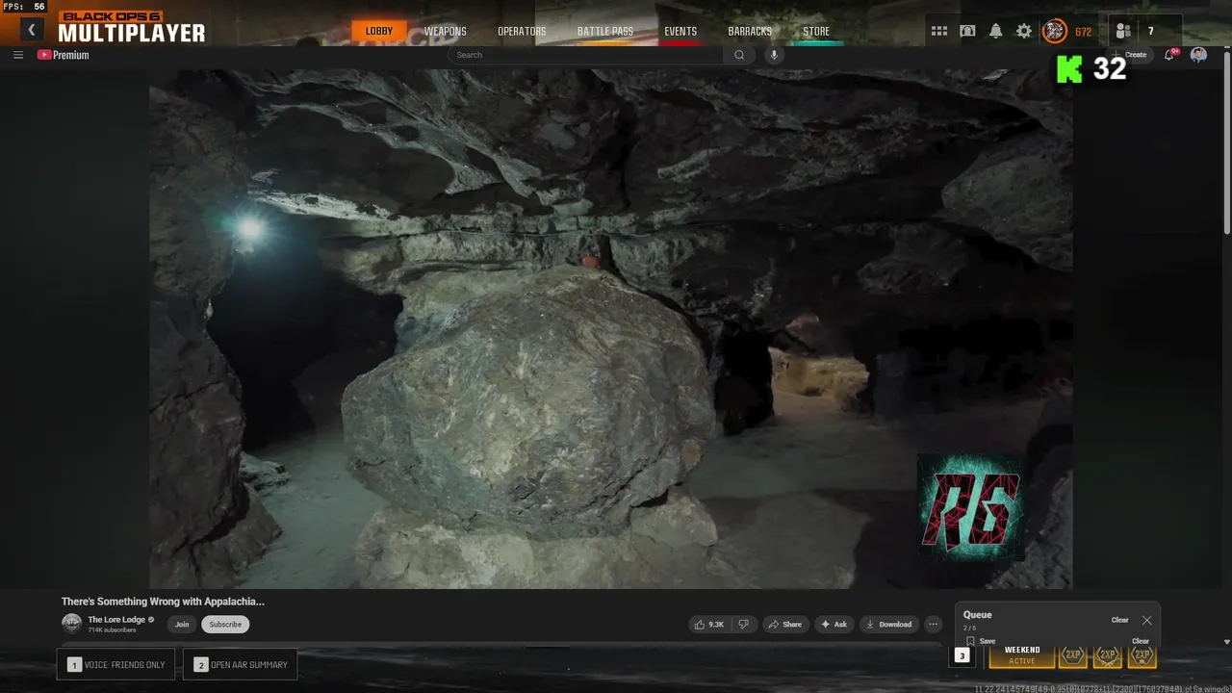The image size is (1232, 693).
Task: Go to the Store tab
Action: coord(816,32)
